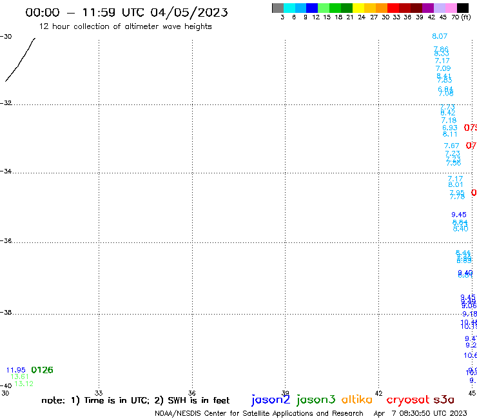
Task: Click the latitude axis label -38
Action: tap(6, 313)
